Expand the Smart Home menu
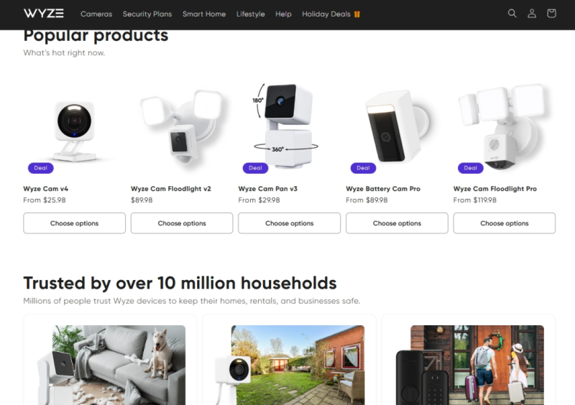 [x=204, y=14]
